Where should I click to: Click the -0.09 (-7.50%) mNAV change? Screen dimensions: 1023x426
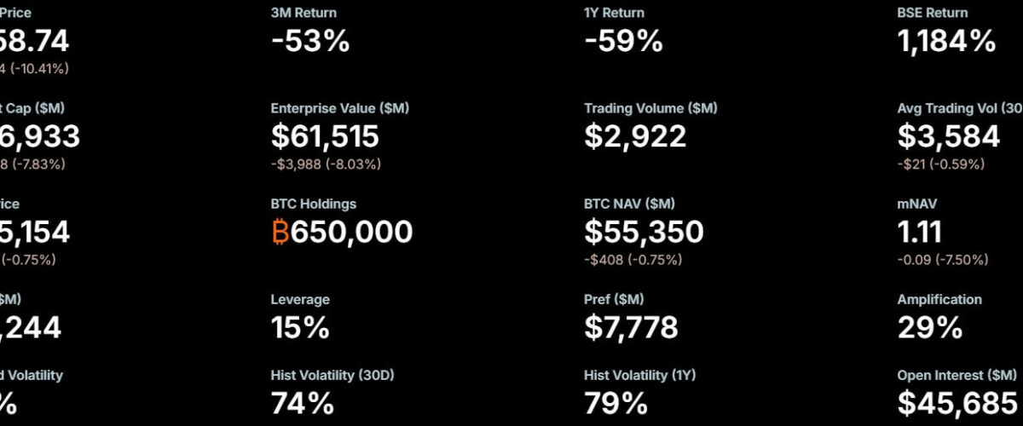pyautogui.click(x=945, y=259)
